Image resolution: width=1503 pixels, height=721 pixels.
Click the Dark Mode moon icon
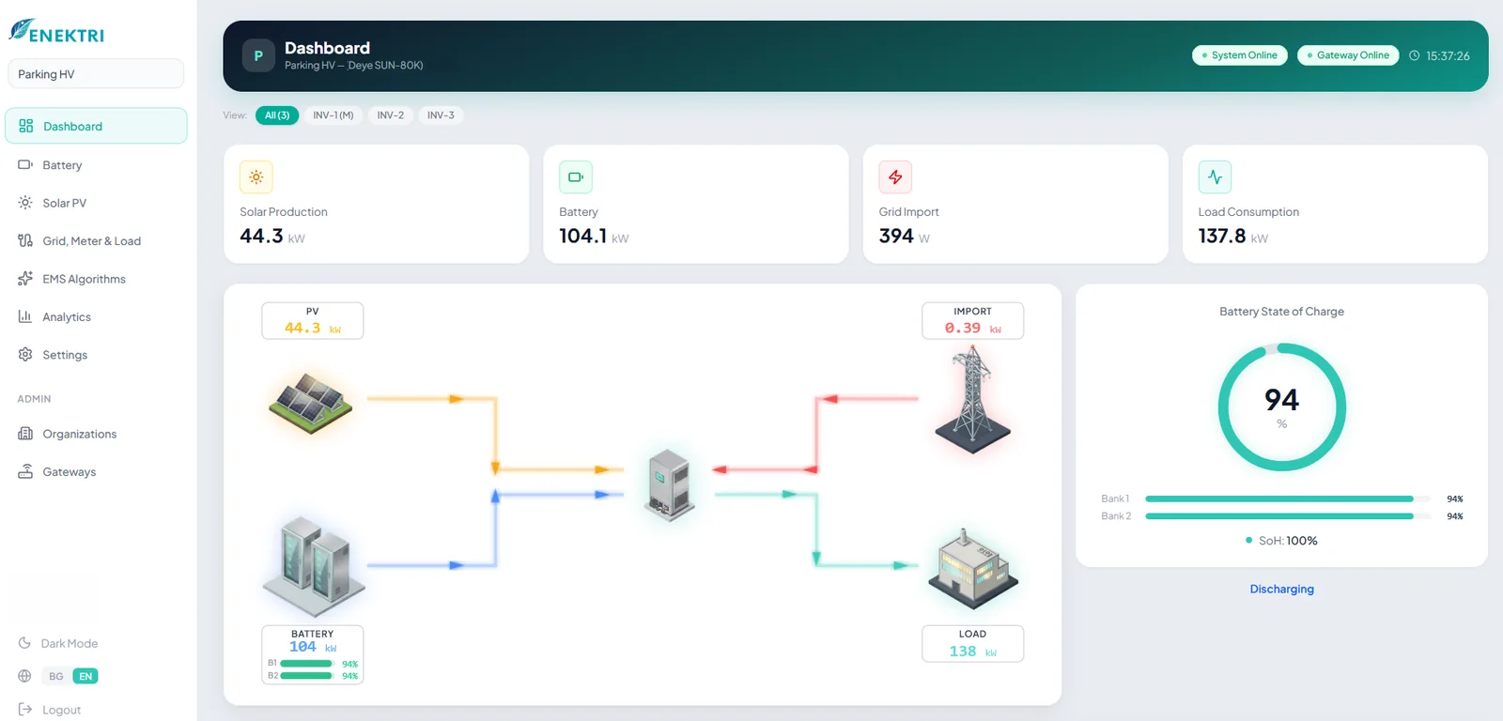click(24, 643)
